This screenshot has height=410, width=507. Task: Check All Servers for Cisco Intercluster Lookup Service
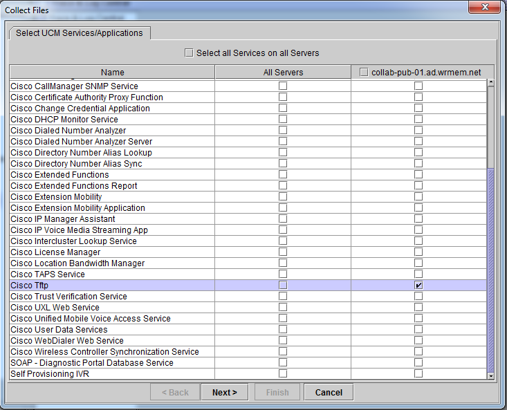tap(283, 241)
